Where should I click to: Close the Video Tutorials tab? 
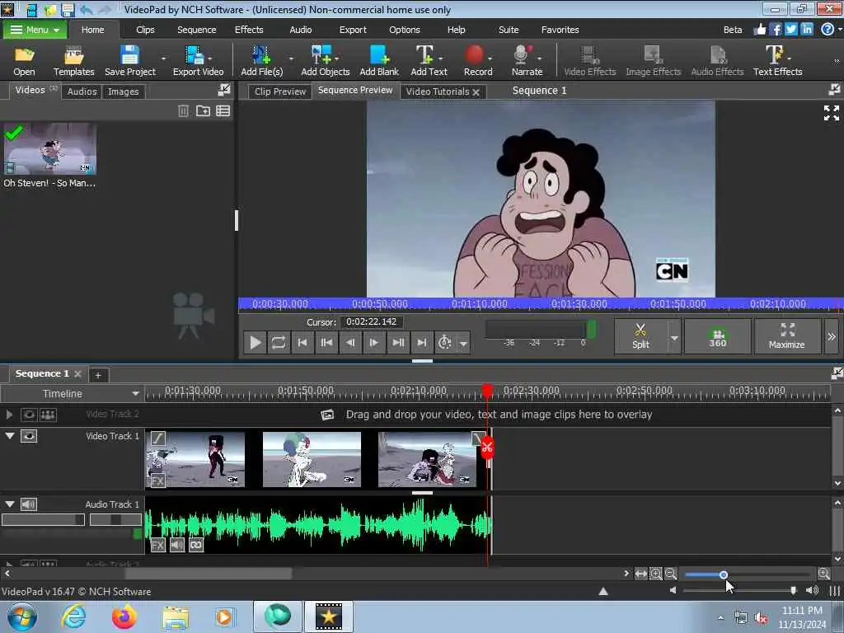(476, 92)
